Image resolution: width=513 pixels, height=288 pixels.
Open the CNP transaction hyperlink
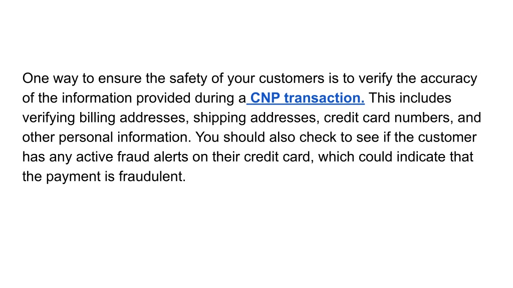[x=306, y=98]
